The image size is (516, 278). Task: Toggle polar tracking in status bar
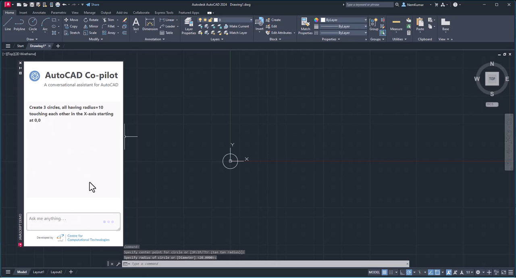click(x=409, y=272)
